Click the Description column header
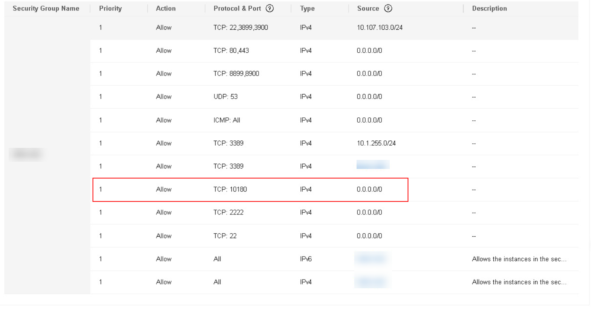Image resolution: width=591 pixels, height=310 pixels. (489, 8)
